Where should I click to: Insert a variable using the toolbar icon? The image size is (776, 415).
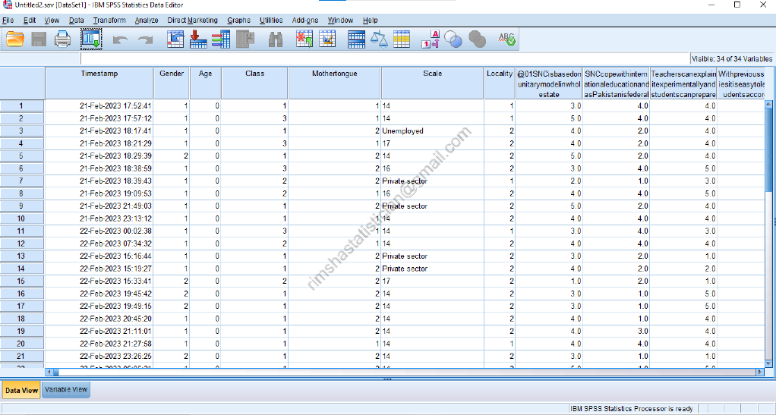tap(327, 39)
